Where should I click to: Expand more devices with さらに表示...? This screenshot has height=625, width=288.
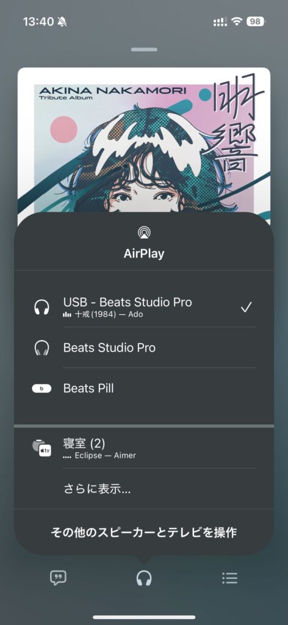tap(97, 489)
